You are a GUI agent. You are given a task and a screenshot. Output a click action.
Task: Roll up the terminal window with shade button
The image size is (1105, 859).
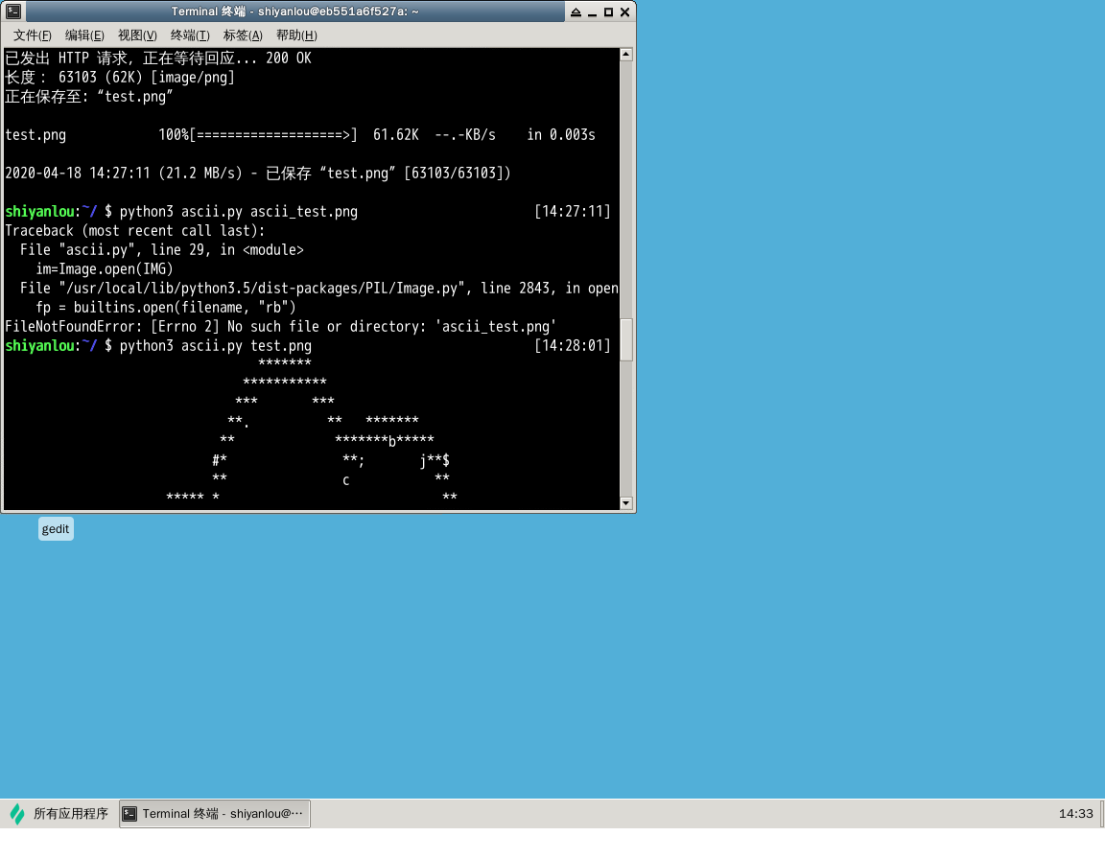(x=576, y=12)
